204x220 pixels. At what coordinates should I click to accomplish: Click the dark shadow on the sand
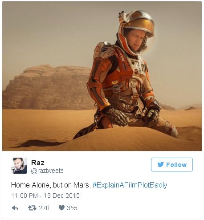click(x=39, y=143)
